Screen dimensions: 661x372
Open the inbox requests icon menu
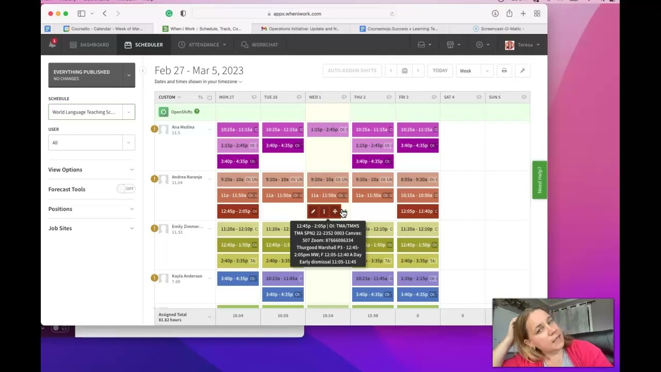tap(424, 44)
